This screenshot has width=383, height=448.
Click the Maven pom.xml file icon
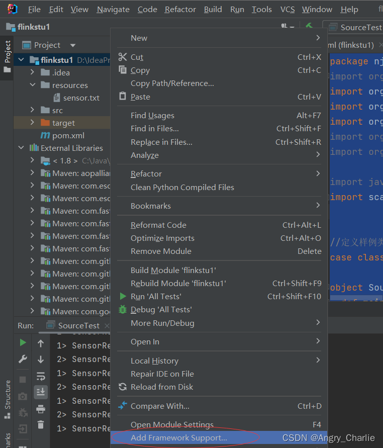pyautogui.click(x=45, y=135)
